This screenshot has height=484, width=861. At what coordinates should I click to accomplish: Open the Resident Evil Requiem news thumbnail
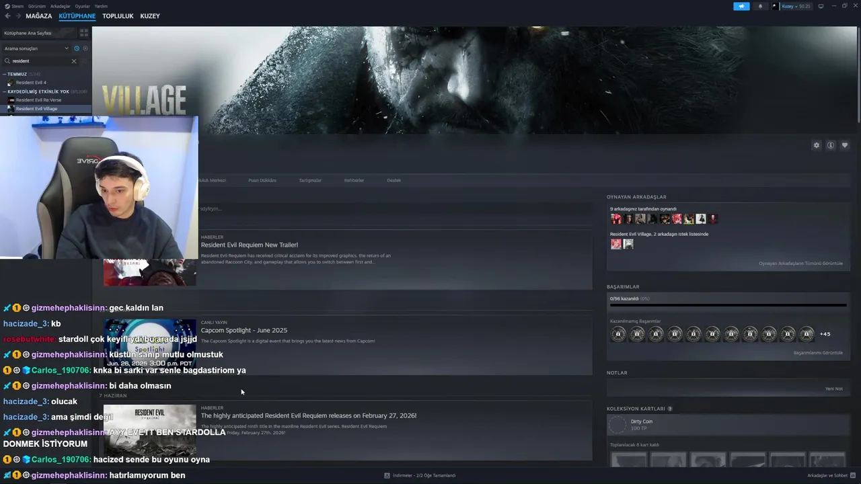pos(149,430)
